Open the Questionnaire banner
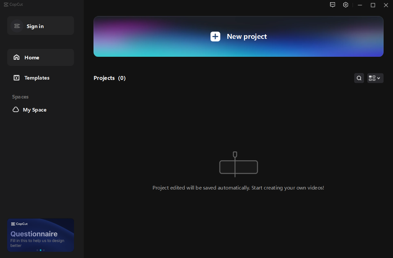The width and height of the screenshot is (393, 258). [x=40, y=235]
